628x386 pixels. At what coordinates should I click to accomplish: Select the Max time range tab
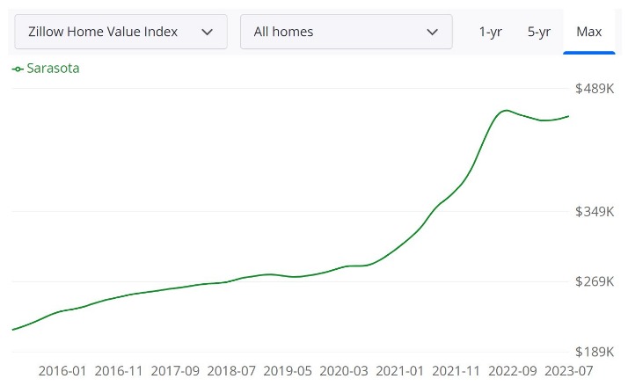point(588,32)
